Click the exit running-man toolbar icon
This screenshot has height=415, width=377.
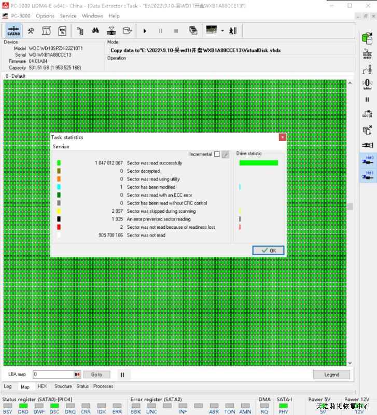tap(234, 31)
